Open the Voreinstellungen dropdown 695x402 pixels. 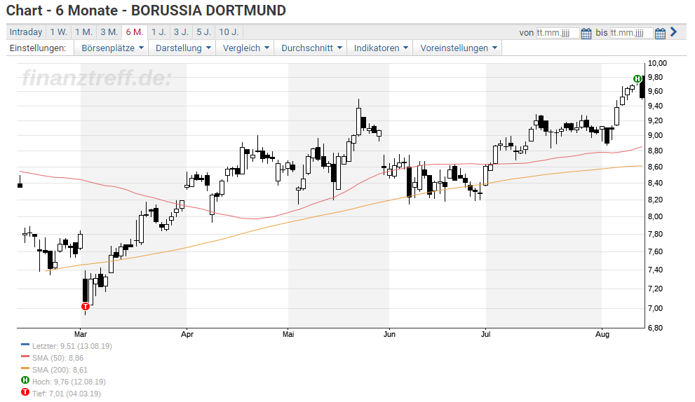click(x=458, y=48)
